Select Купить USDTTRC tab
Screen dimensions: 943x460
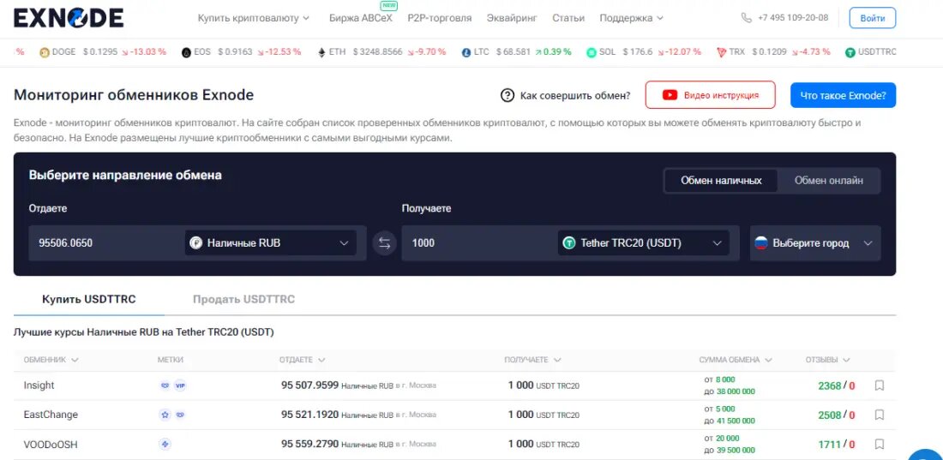(89, 299)
